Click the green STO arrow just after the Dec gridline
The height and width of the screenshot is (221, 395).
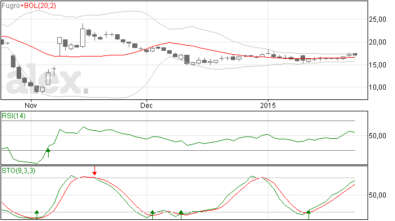click(x=152, y=215)
